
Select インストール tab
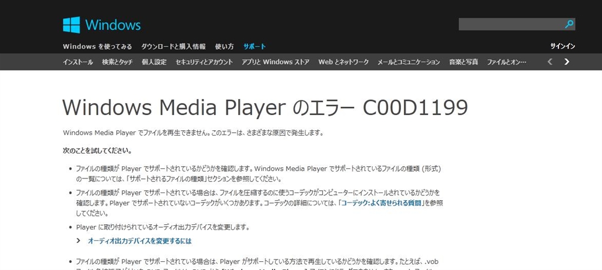78,62
